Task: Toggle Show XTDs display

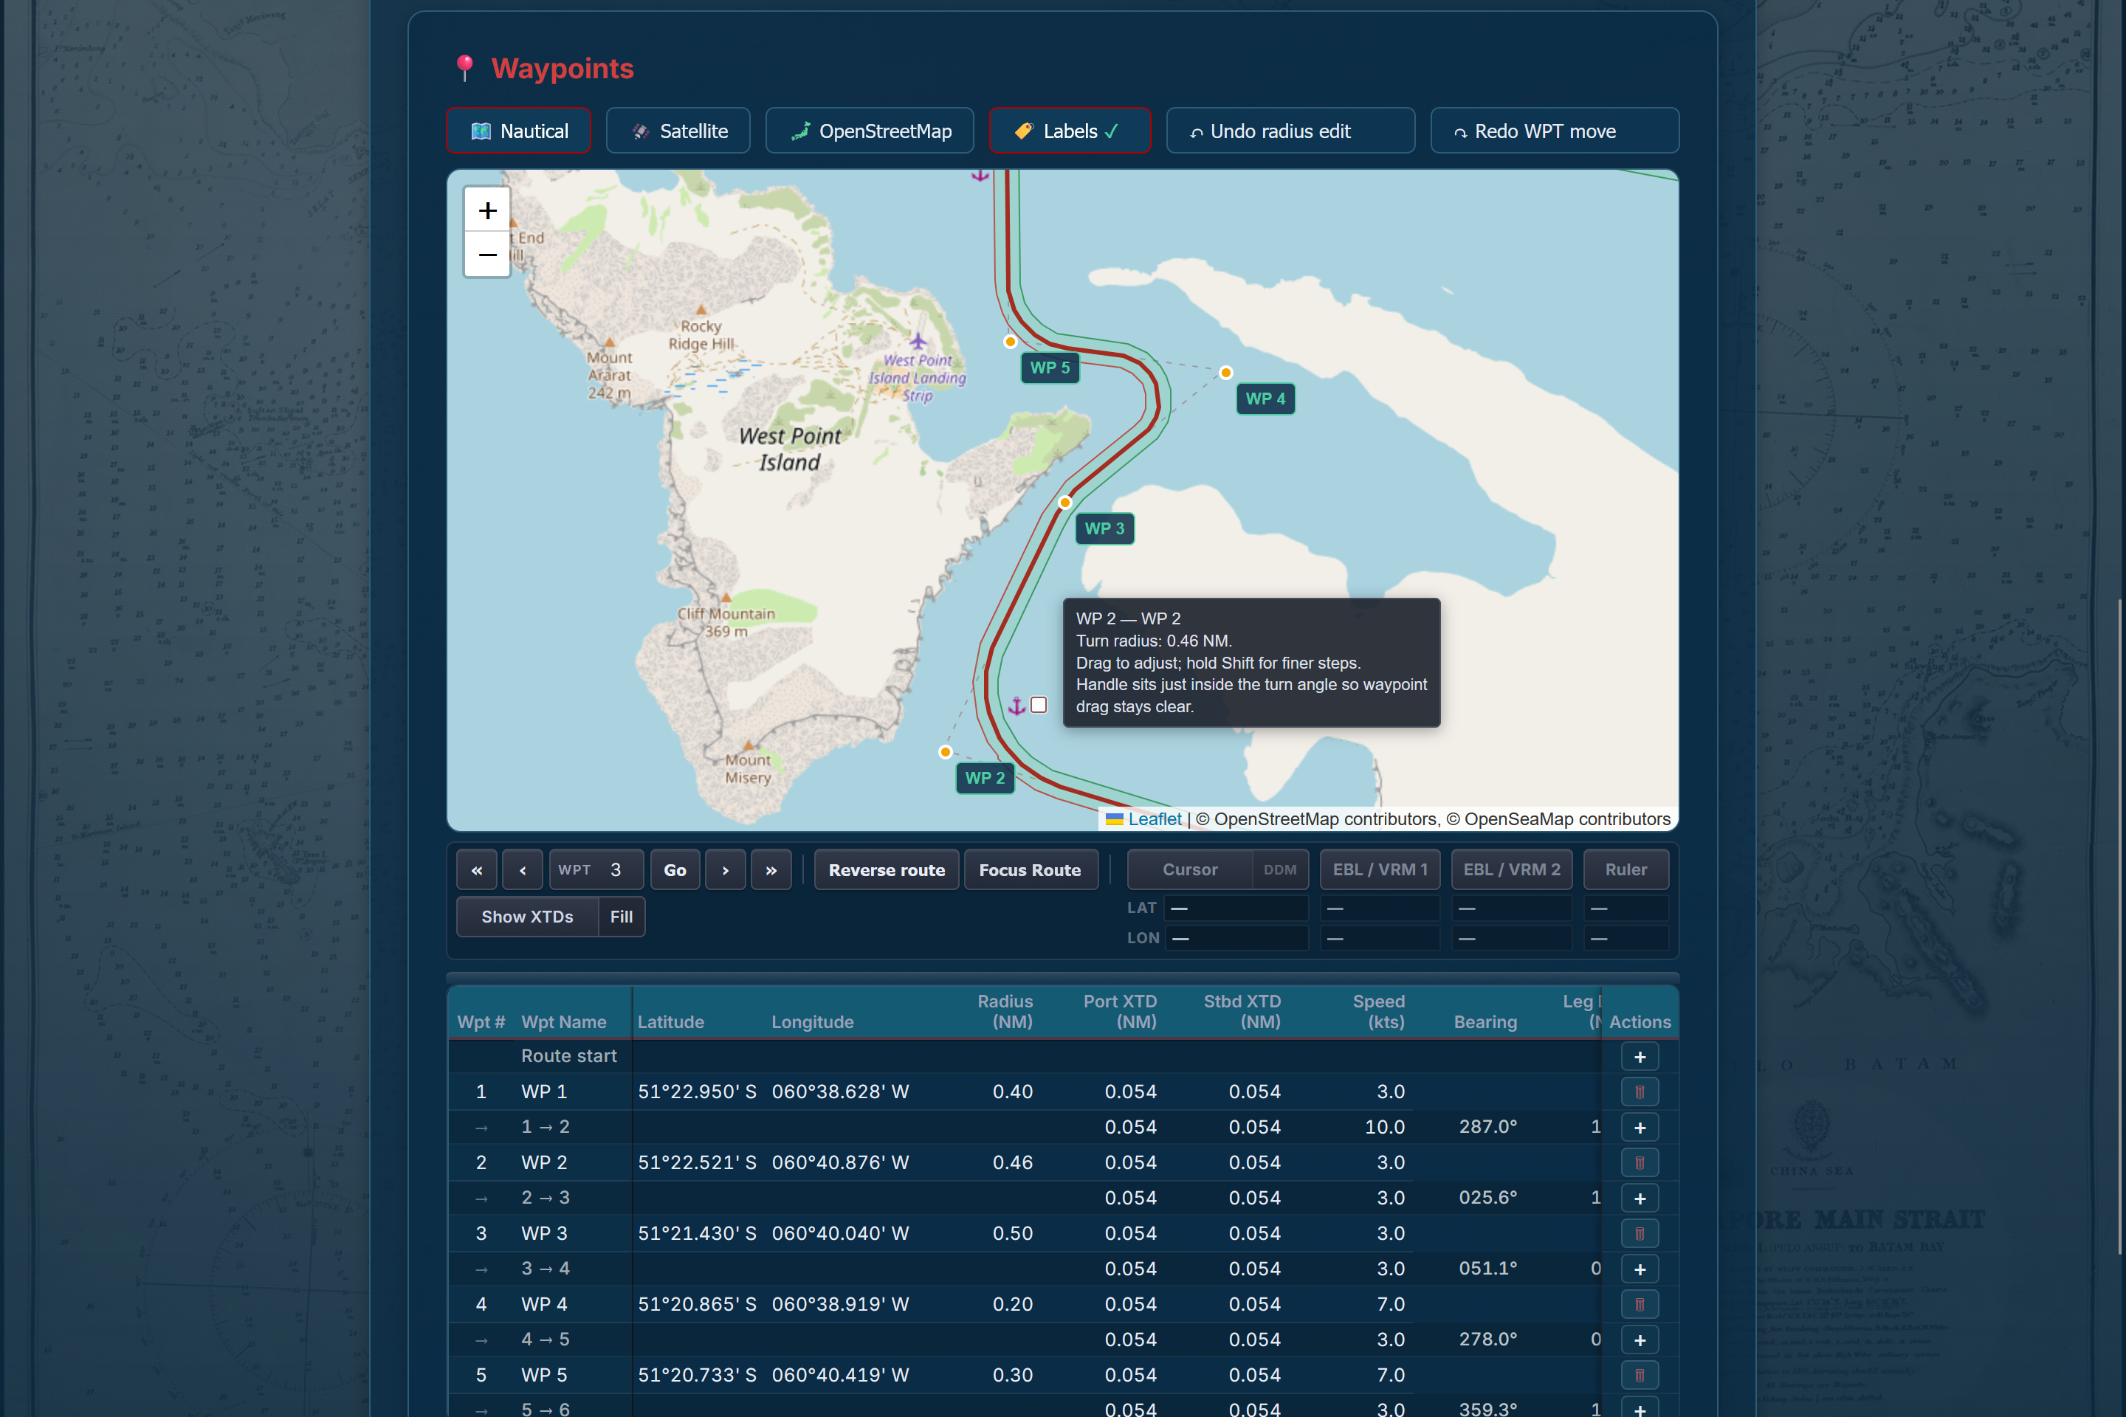Action: pyautogui.click(x=527, y=917)
